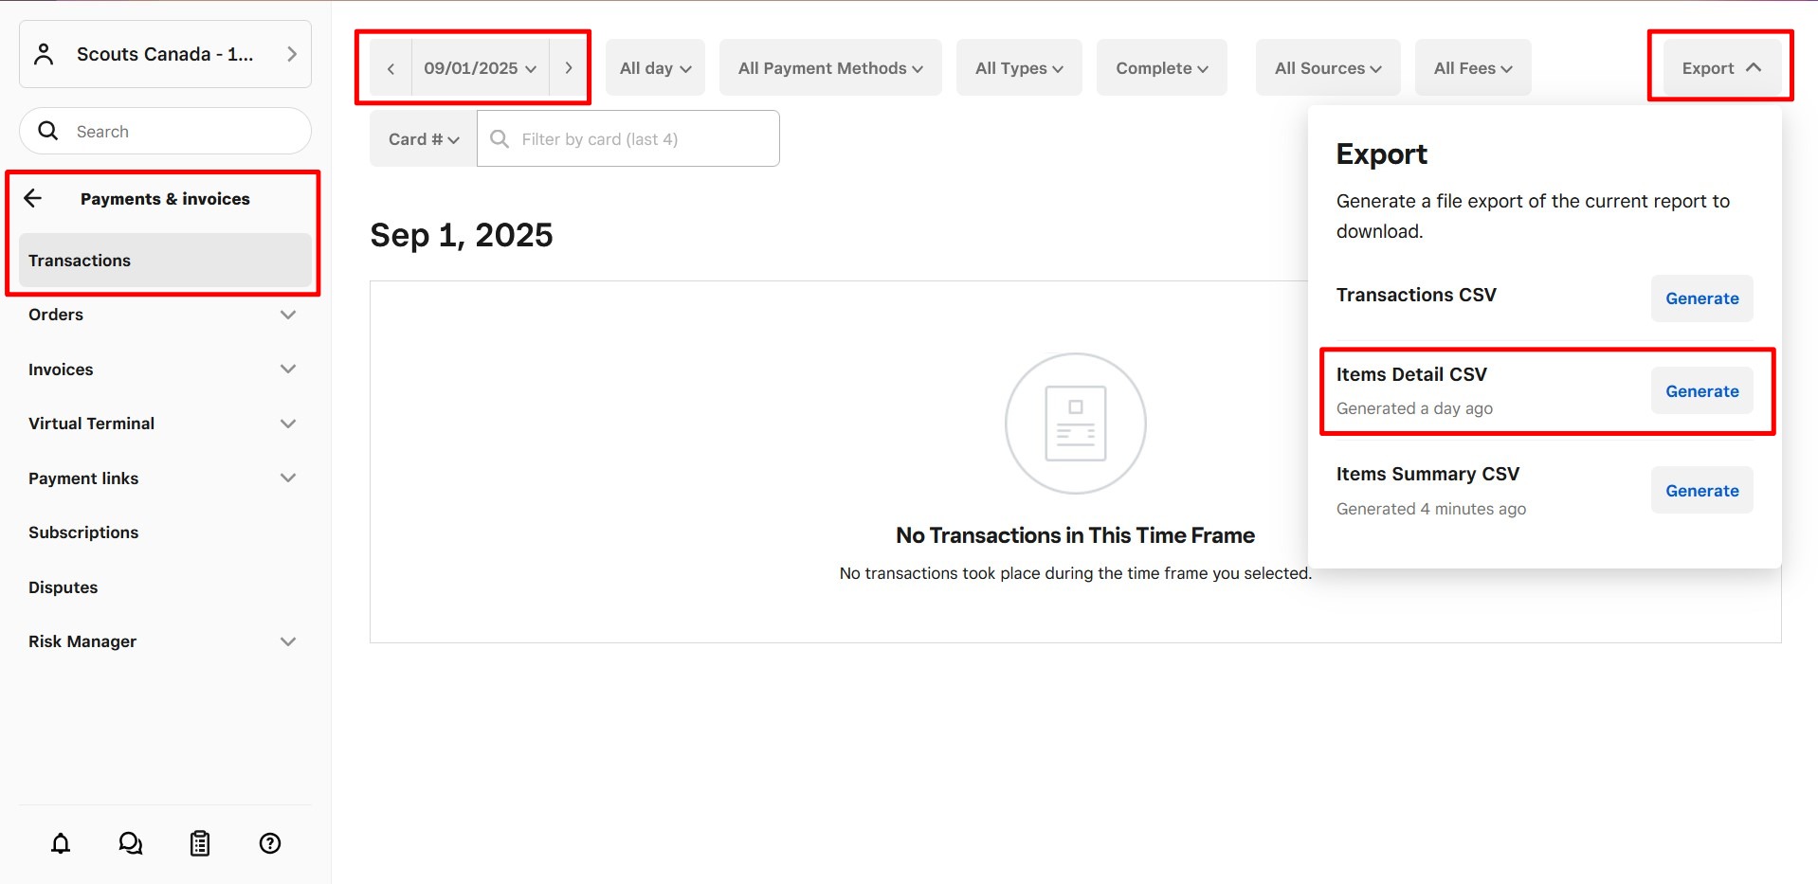The image size is (1818, 884).
Task: Open the messages chat bubble icon
Action: [130, 843]
